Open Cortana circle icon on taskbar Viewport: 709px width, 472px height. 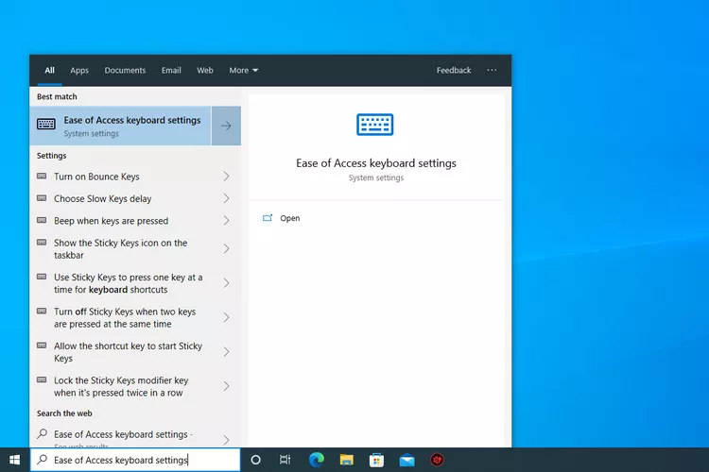tap(255, 460)
